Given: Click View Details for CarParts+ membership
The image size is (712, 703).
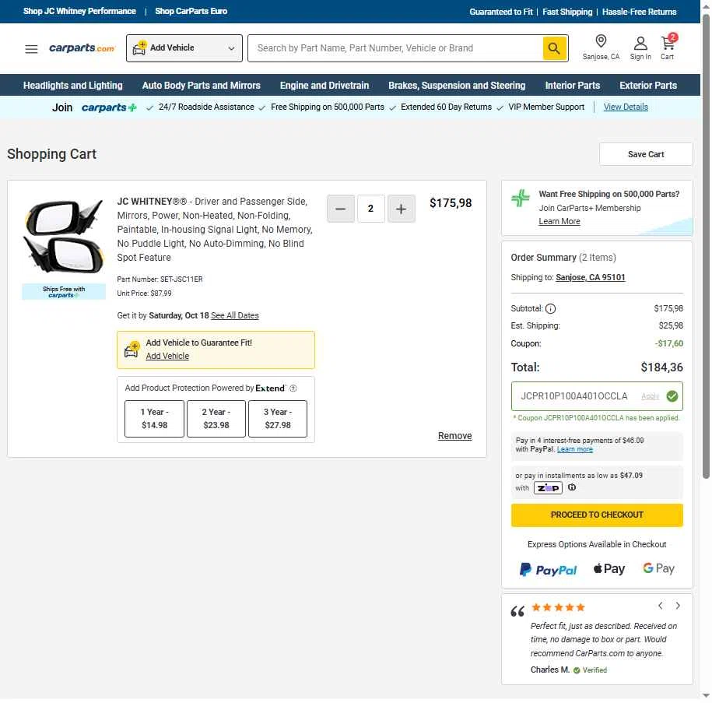Looking at the screenshot, I should [x=626, y=107].
